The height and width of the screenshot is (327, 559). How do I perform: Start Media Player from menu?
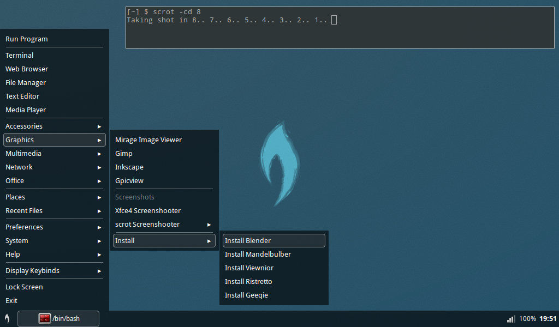(x=54, y=110)
